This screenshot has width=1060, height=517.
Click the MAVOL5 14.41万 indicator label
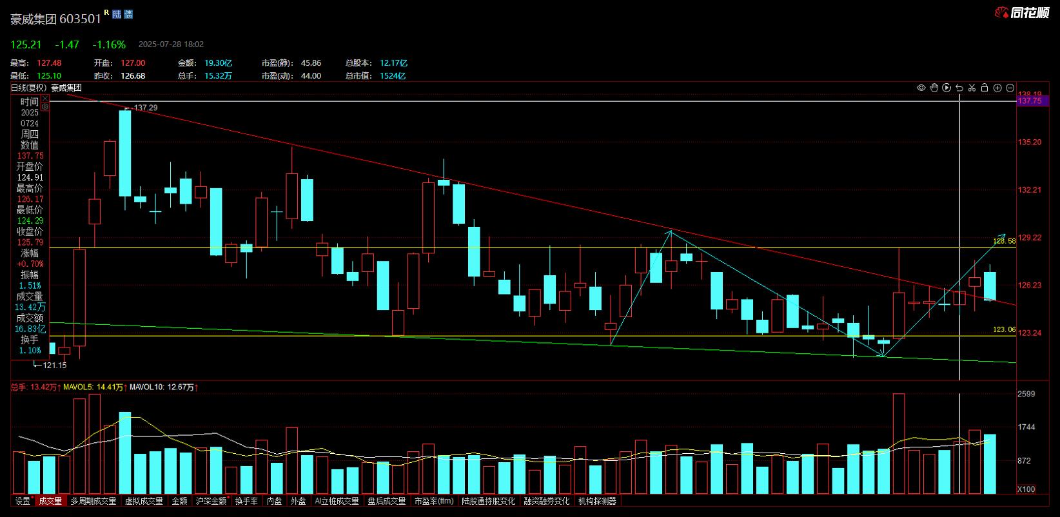94,387
